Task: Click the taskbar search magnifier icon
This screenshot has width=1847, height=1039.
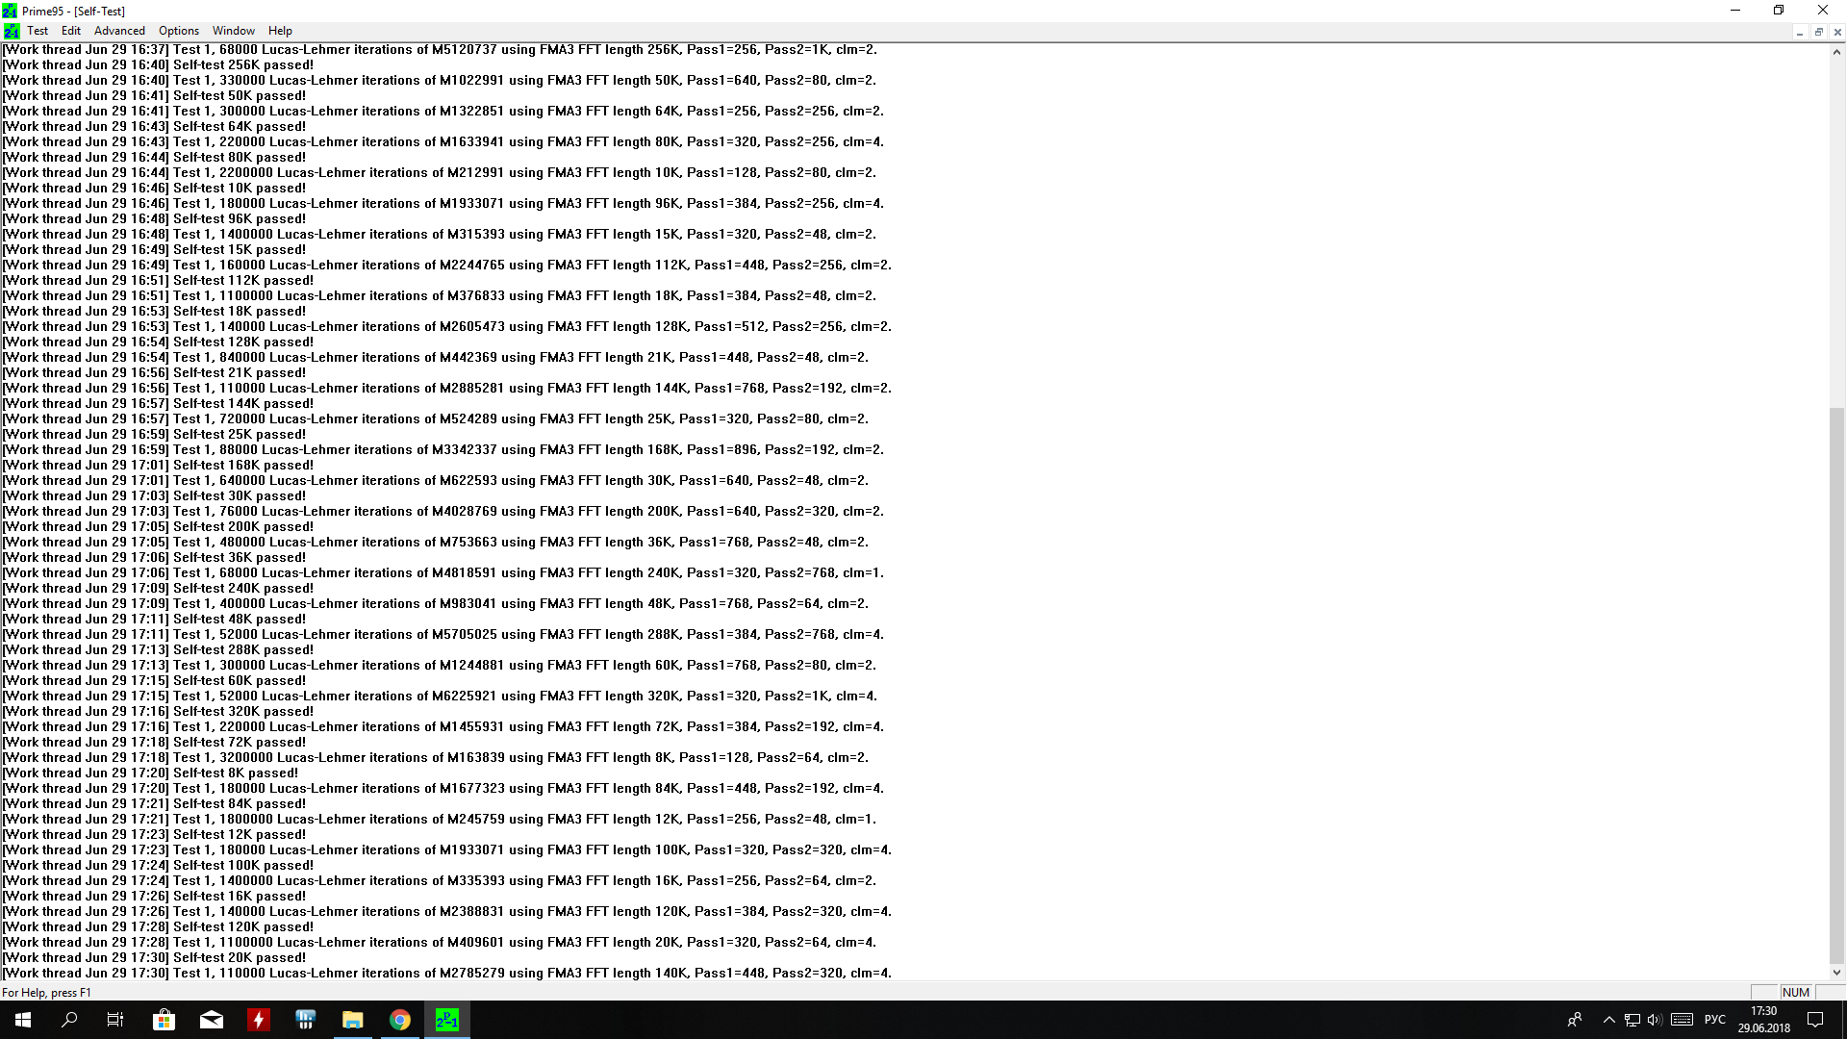Action: [x=69, y=1020]
